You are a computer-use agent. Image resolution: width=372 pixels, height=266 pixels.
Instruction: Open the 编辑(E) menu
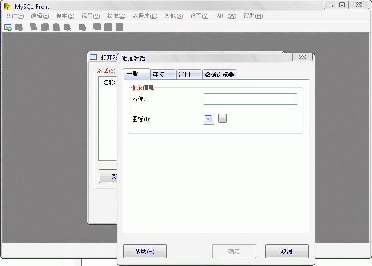(x=40, y=16)
